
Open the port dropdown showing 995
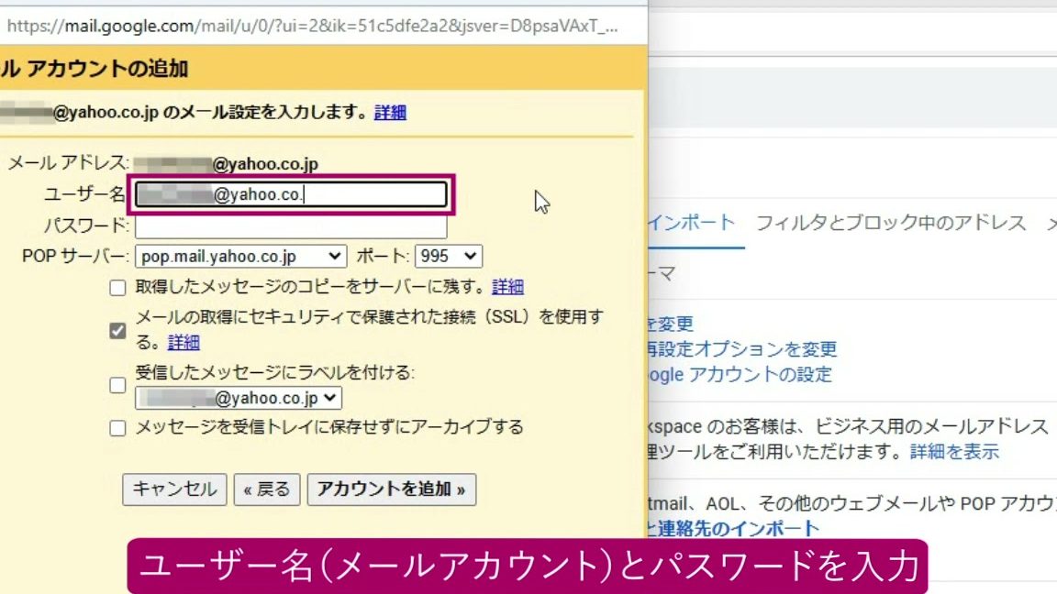point(449,256)
